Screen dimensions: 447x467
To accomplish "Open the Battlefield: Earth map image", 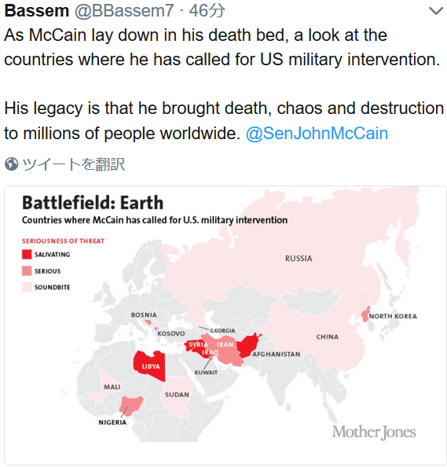I will point(225,325).
